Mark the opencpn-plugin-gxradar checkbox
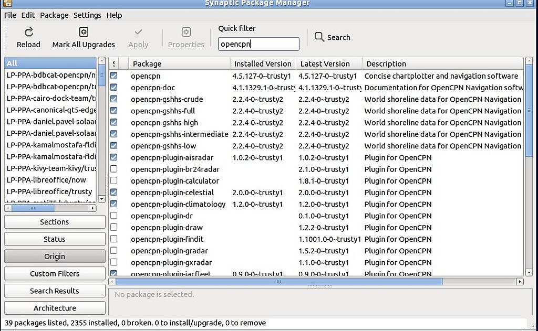The width and height of the screenshot is (538, 331). [114, 262]
